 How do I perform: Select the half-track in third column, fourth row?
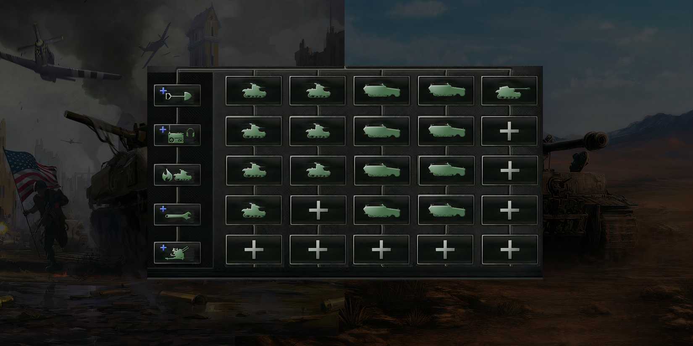[382, 210]
